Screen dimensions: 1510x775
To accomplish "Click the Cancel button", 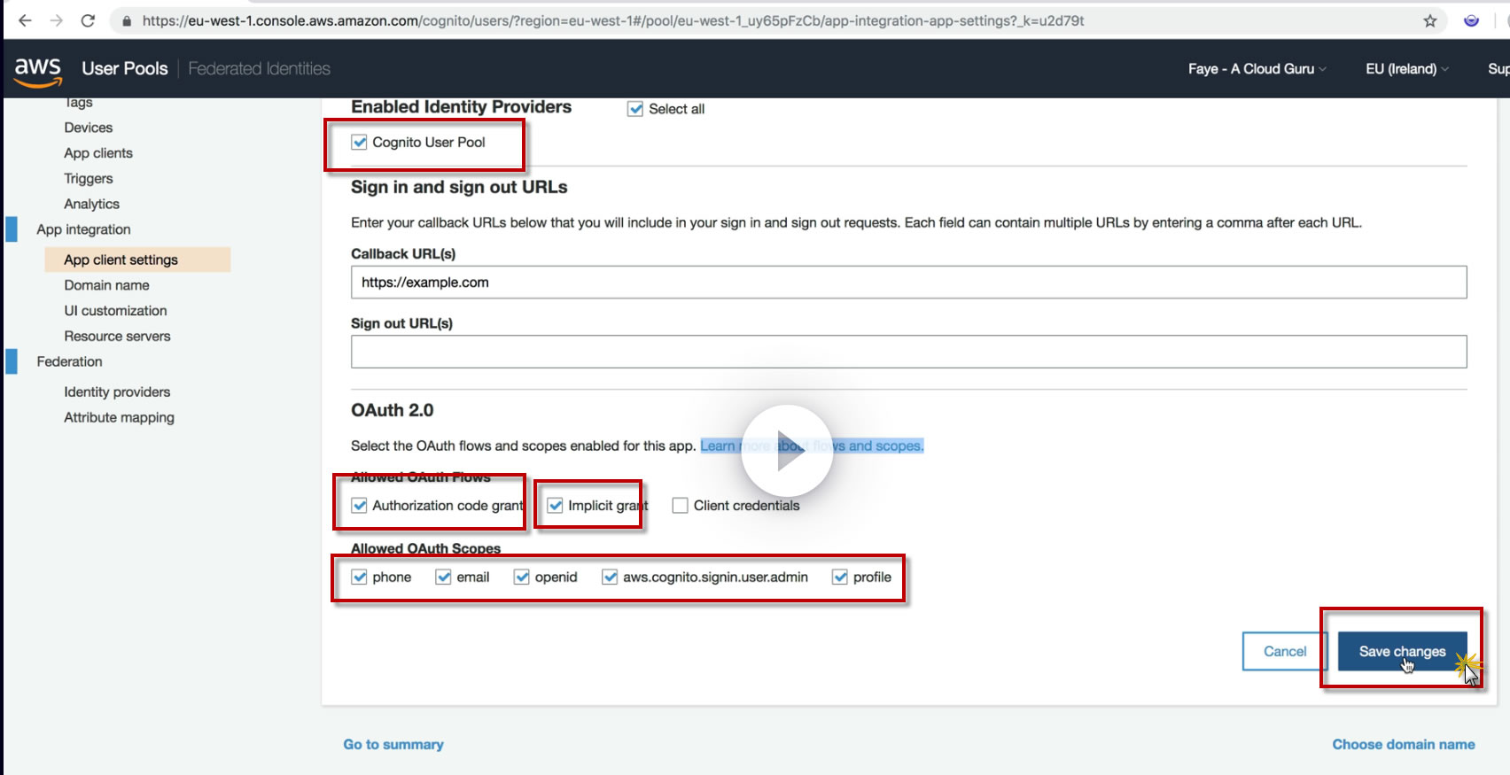I will pyautogui.click(x=1285, y=652).
